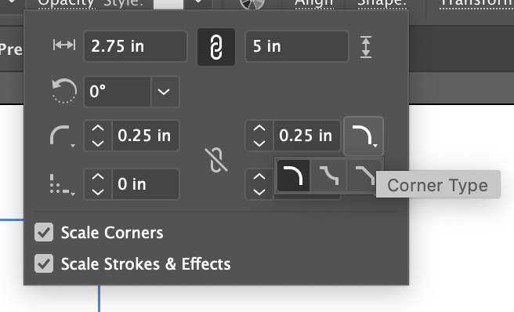Select the round corner type option

click(293, 176)
